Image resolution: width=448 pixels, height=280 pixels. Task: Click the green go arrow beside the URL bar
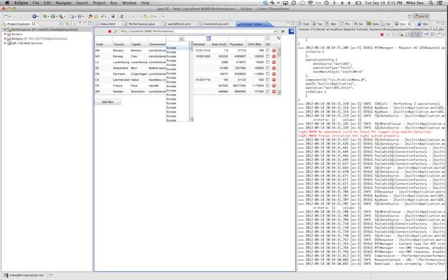(284, 31)
